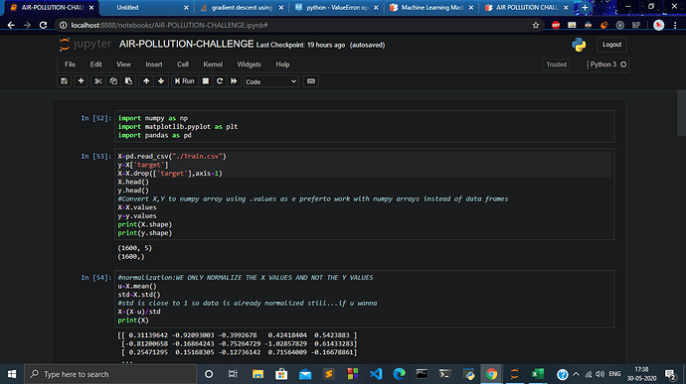Screen dimensions: 686x384
Task: Open the Insert menu
Action: pos(154,64)
